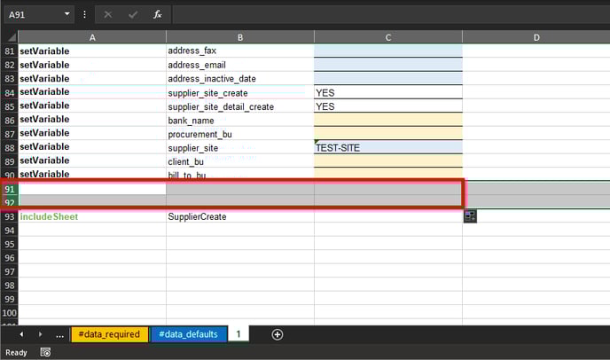Select cell with address_inactive_date
Image resolution: width=610 pixels, height=360 pixels.
tap(240, 79)
